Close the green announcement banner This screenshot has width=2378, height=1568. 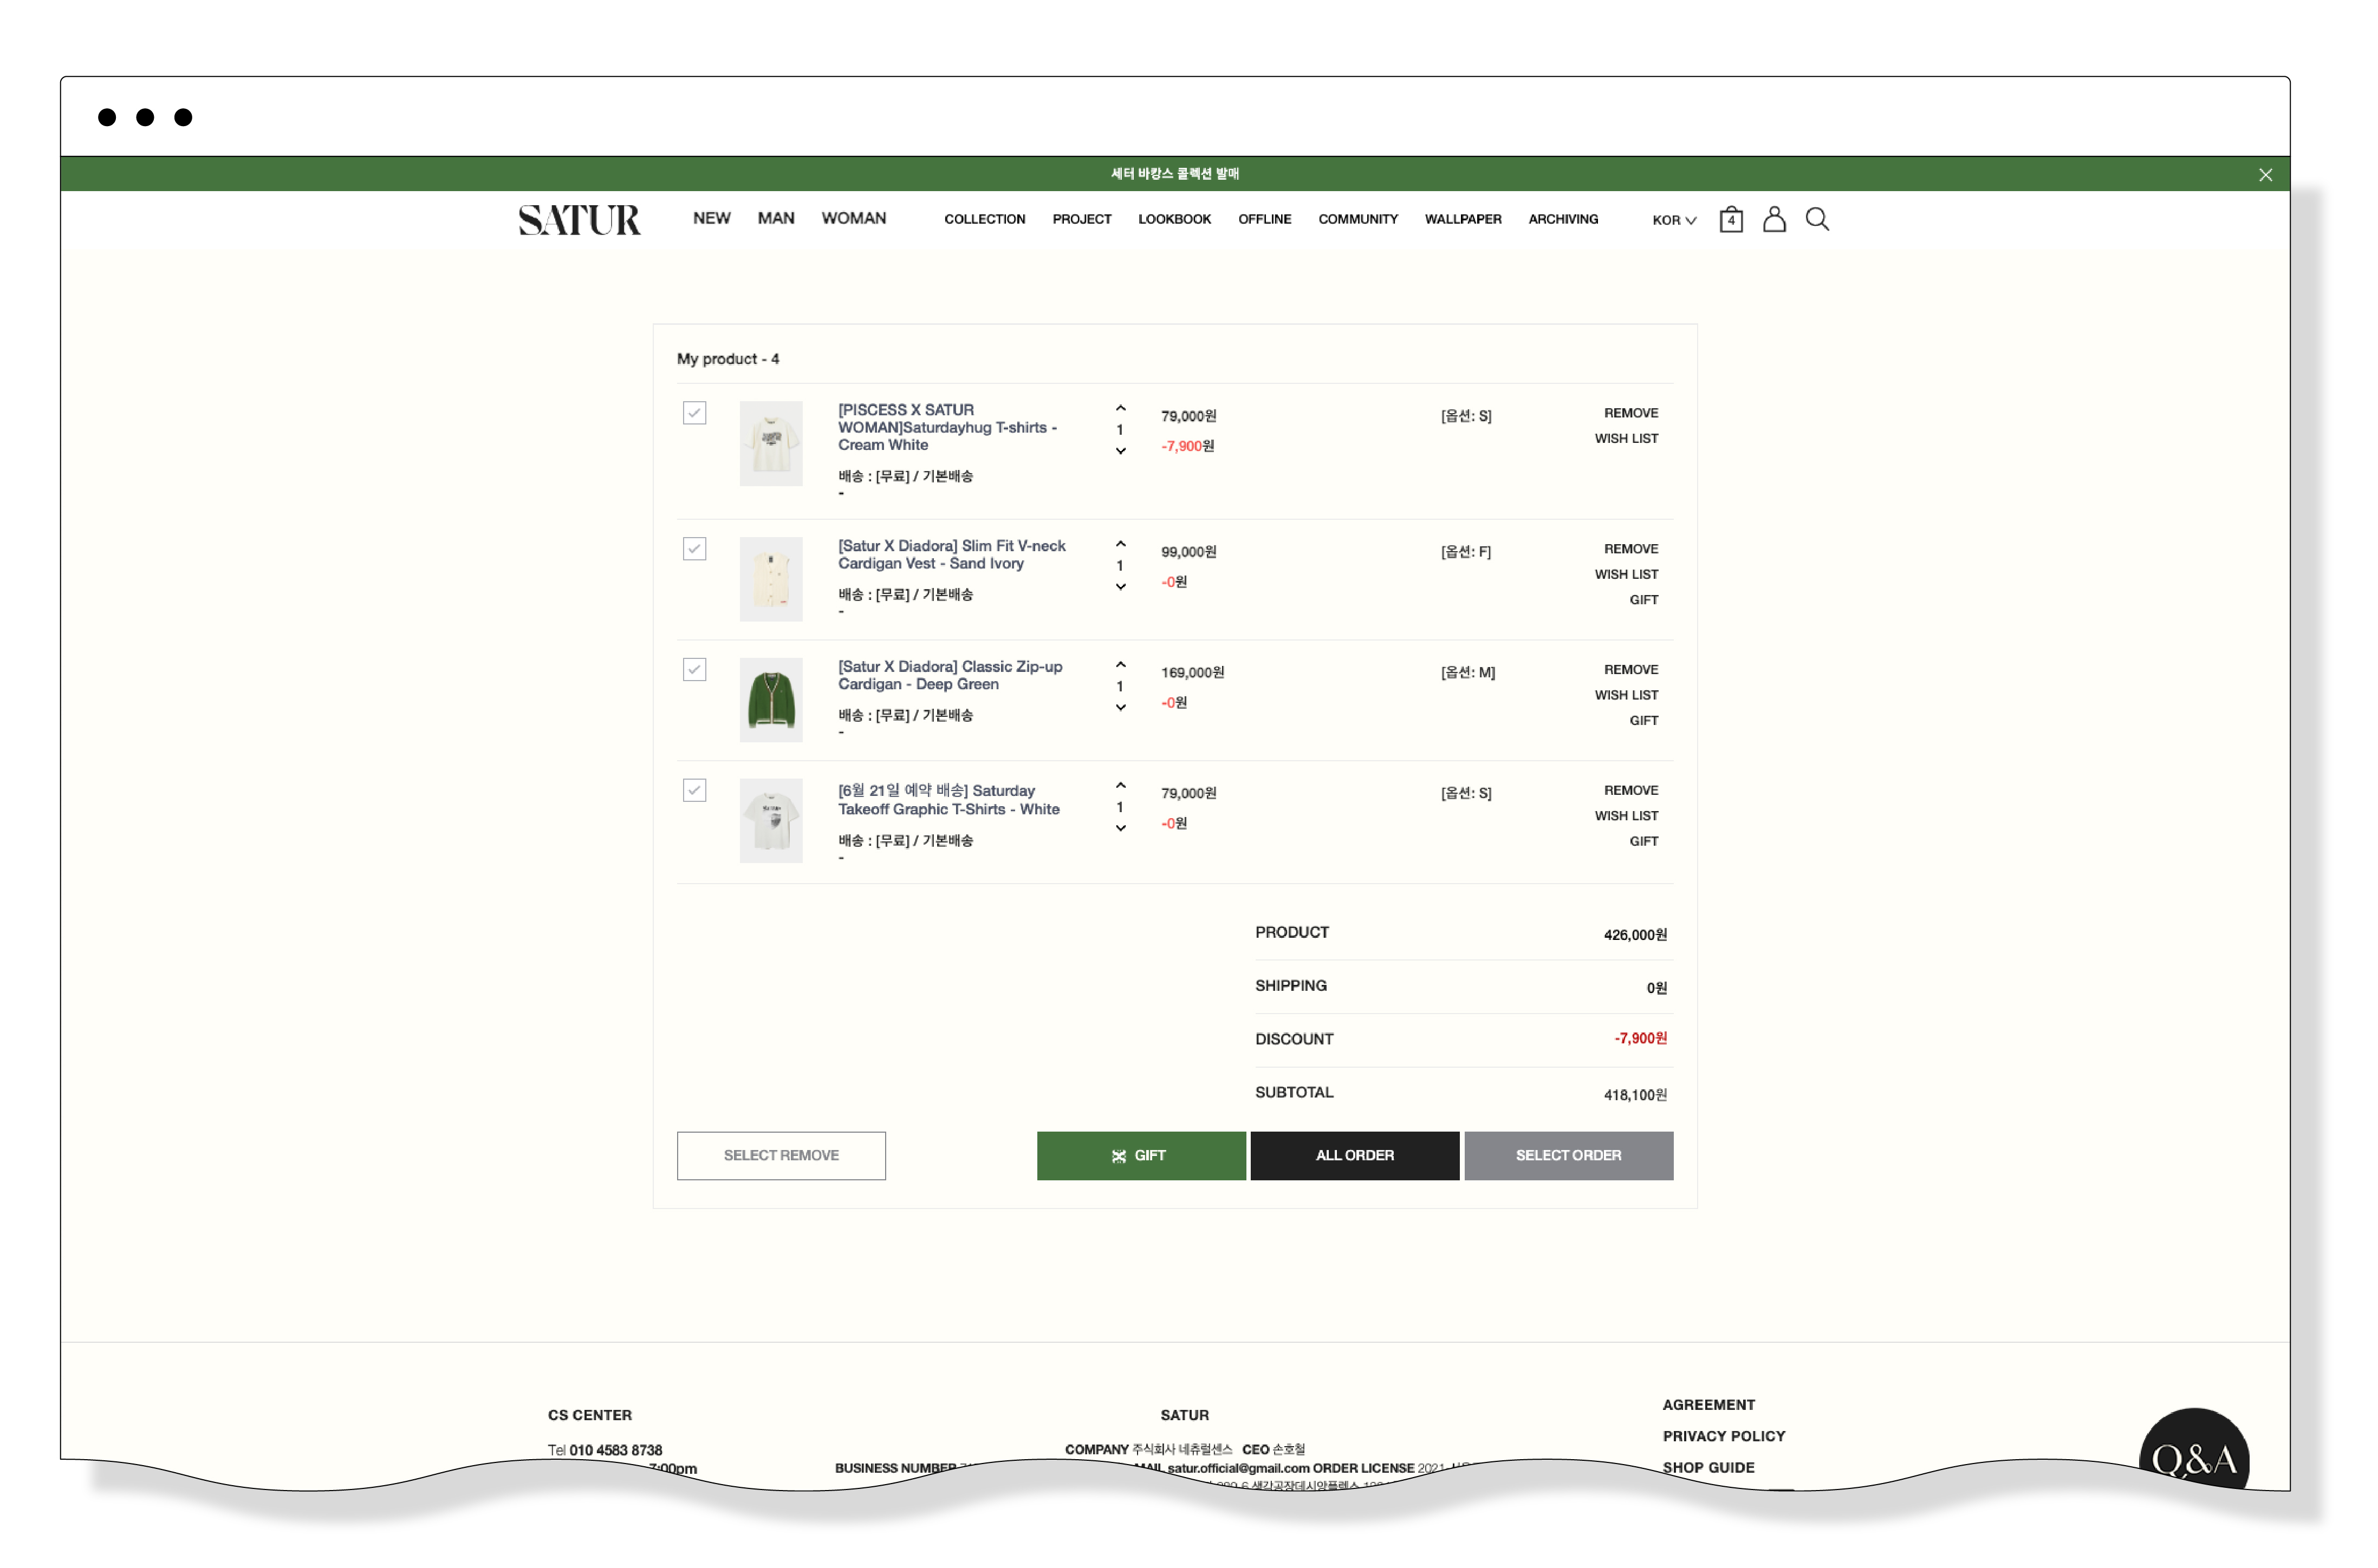coord(2265,175)
